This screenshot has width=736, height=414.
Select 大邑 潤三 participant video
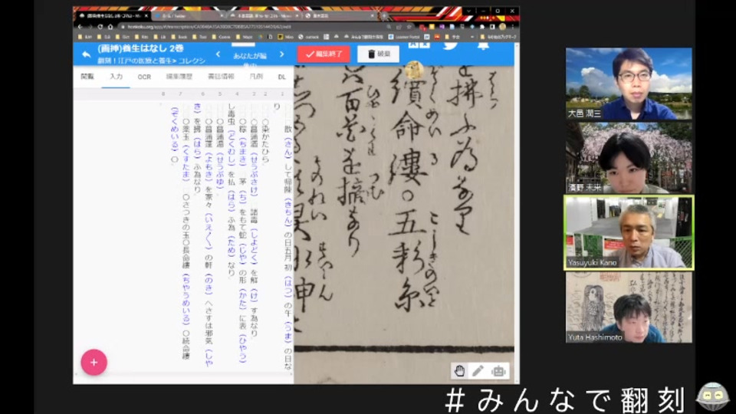click(x=629, y=84)
